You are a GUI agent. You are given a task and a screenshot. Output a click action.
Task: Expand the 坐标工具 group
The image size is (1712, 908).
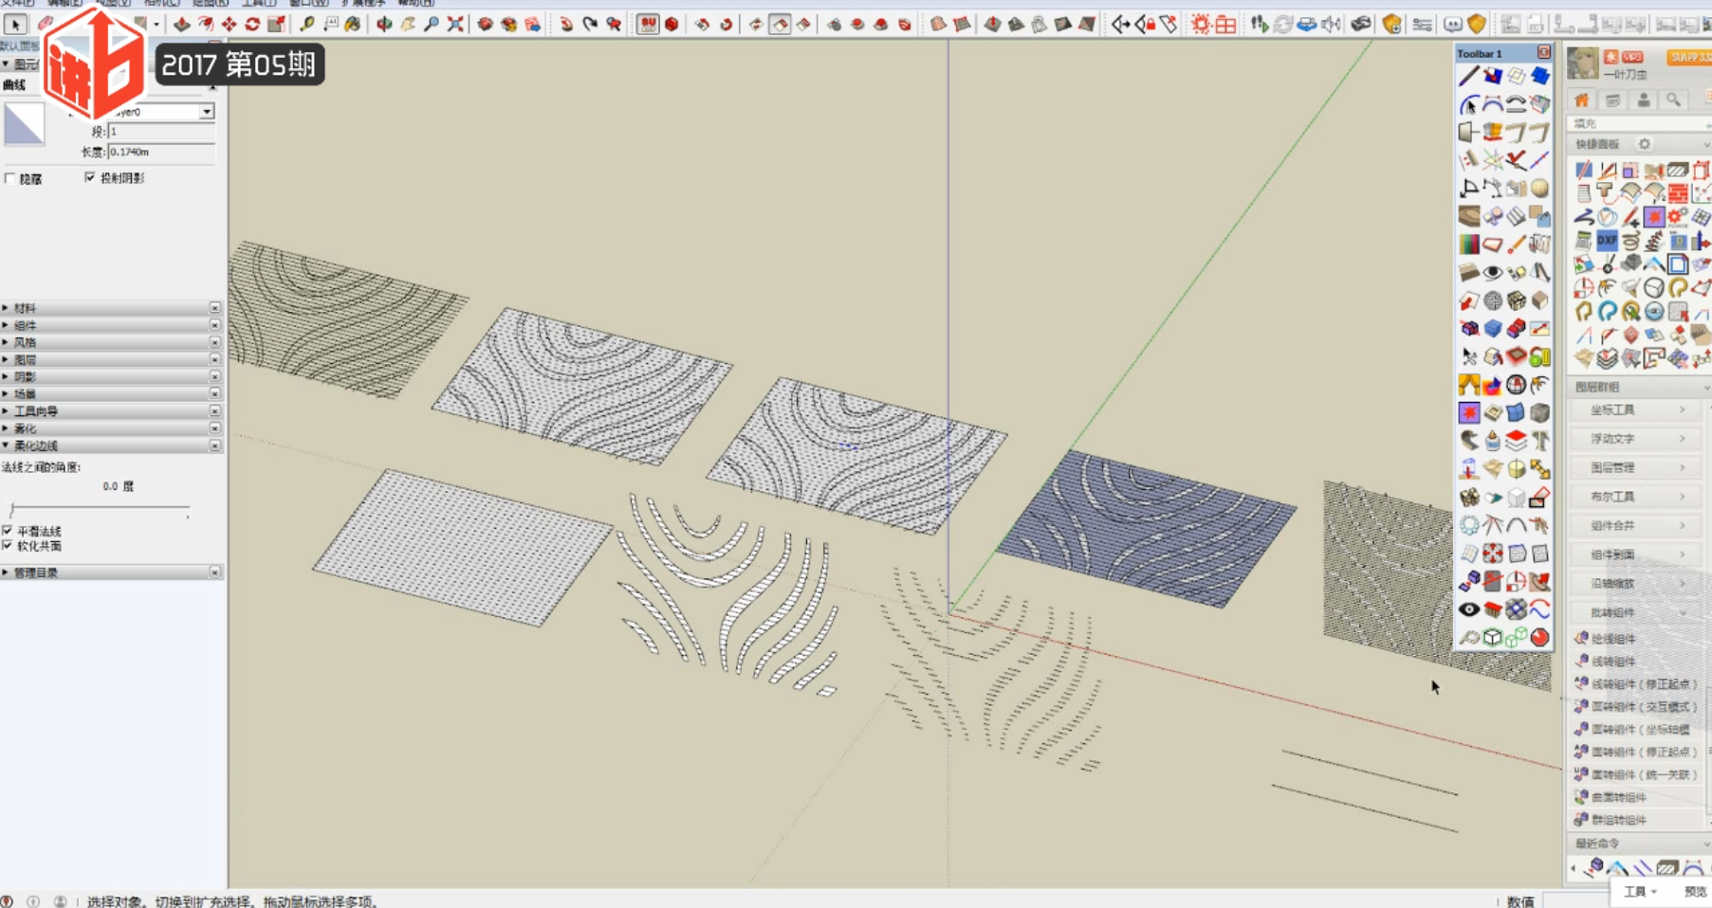(1637, 409)
